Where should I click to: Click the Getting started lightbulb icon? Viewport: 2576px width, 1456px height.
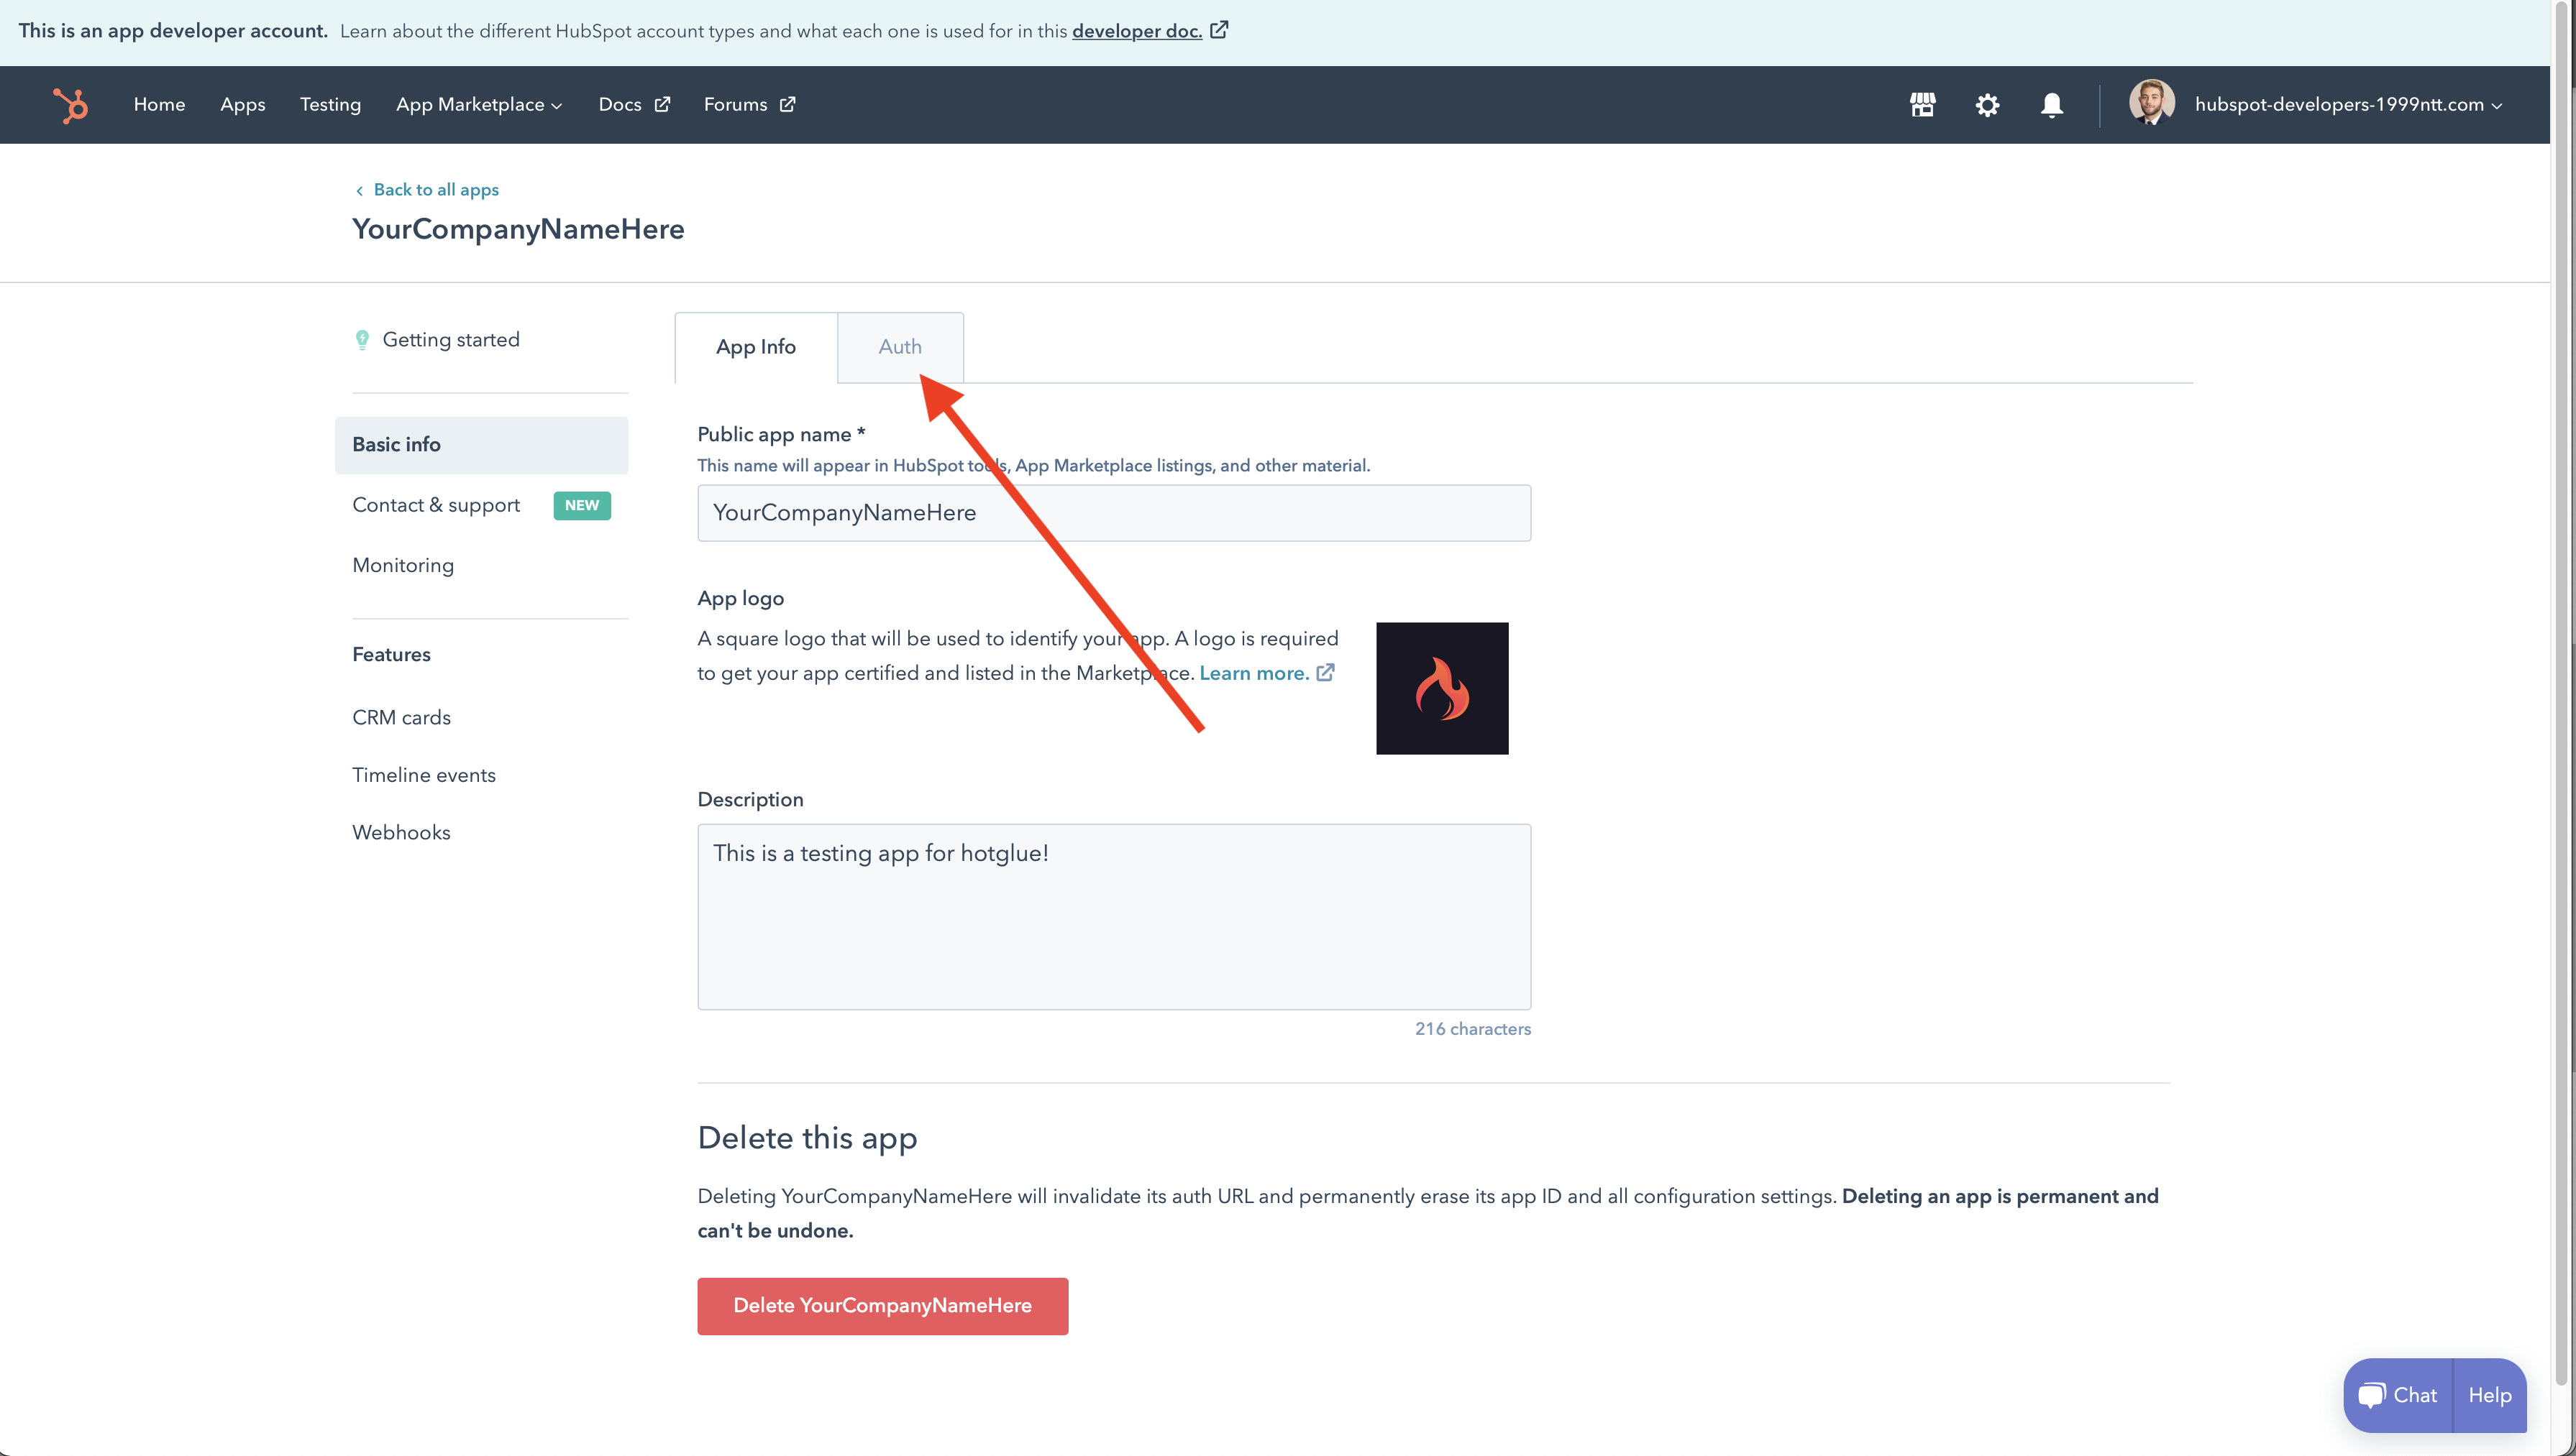pyautogui.click(x=362, y=340)
